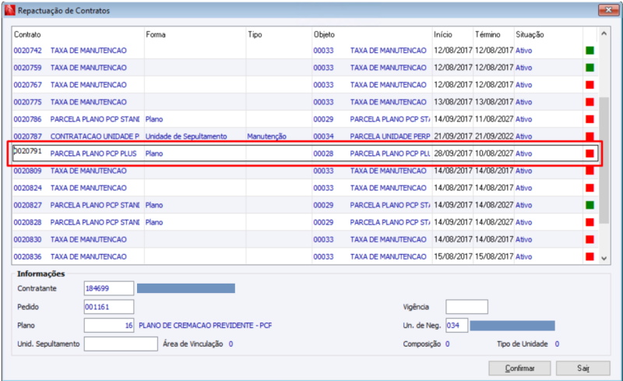Click Plano form in row 0020827
Image resolution: width=623 pixels, height=381 pixels.
154,205
